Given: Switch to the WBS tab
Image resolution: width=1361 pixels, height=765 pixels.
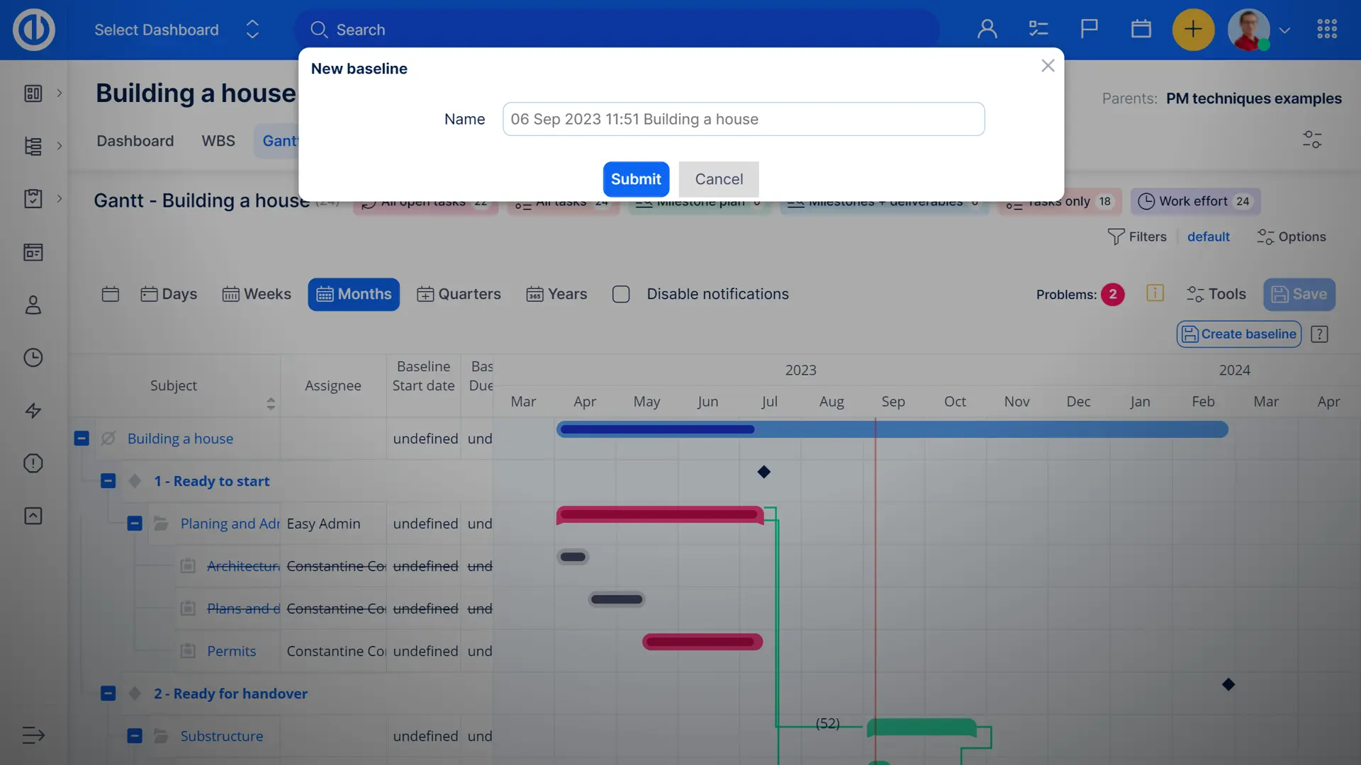Looking at the screenshot, I should coord(218,141).
